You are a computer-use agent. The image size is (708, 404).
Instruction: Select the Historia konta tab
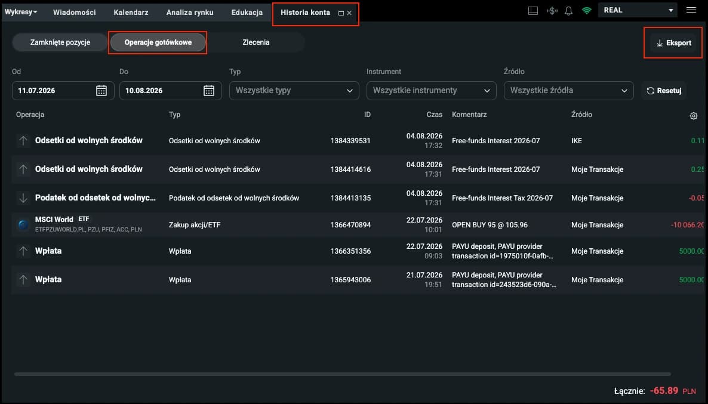[x=305, y=13]
